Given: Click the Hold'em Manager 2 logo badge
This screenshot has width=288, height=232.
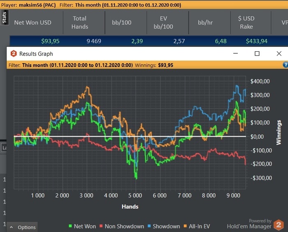Looking at the screenshot, I should click(x=279, y=225).
